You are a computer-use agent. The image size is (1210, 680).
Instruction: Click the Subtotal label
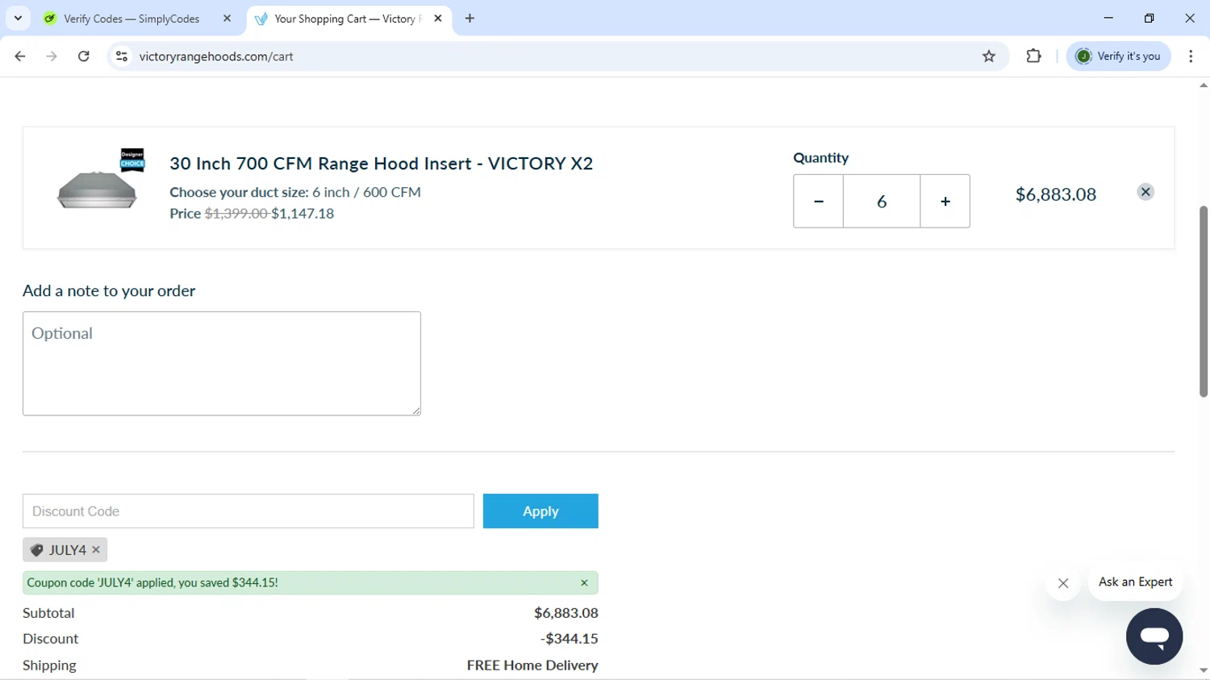click(x=48, y=613)
